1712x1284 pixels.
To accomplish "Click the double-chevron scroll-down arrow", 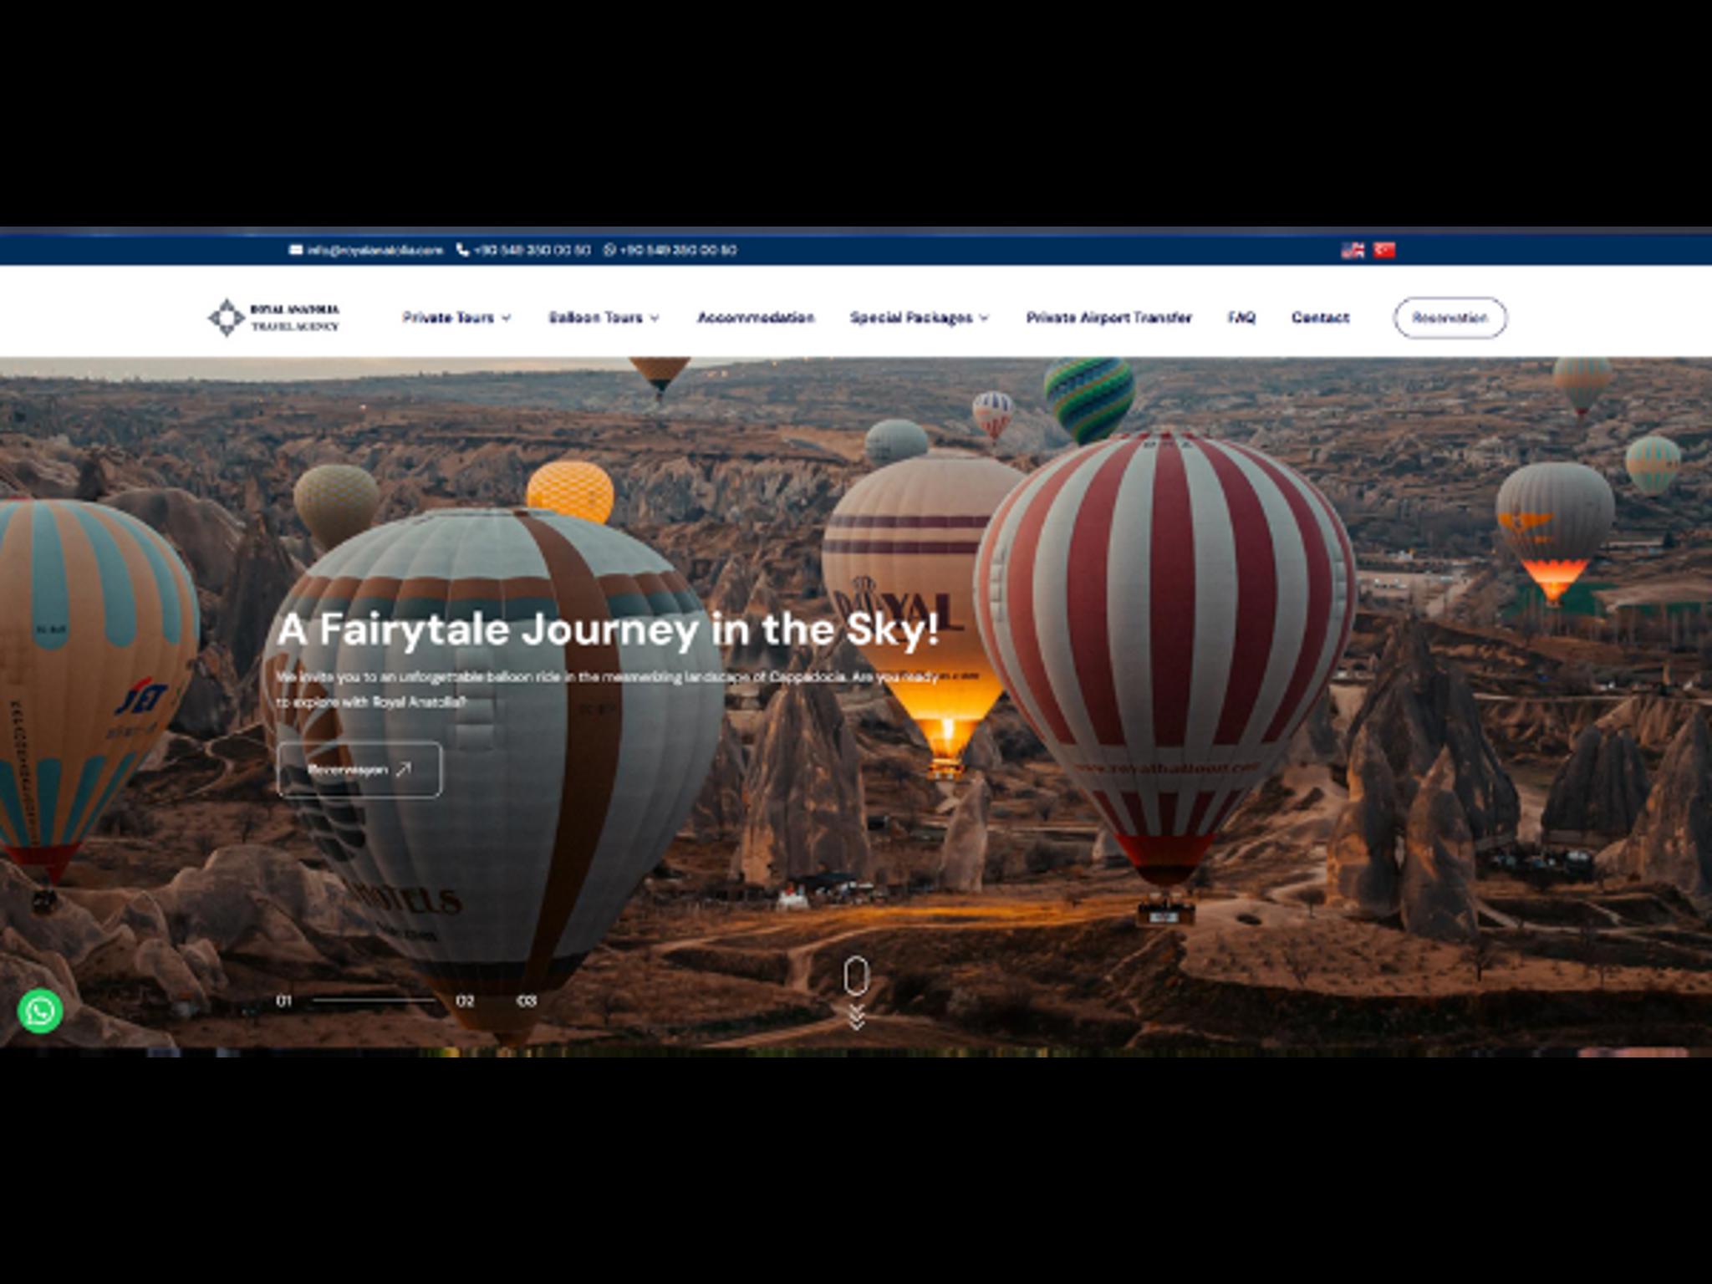I will tap(856, 1017).
